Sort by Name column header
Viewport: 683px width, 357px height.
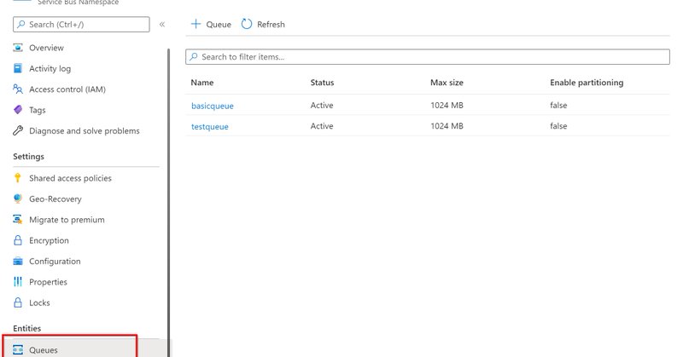(202, 83)
